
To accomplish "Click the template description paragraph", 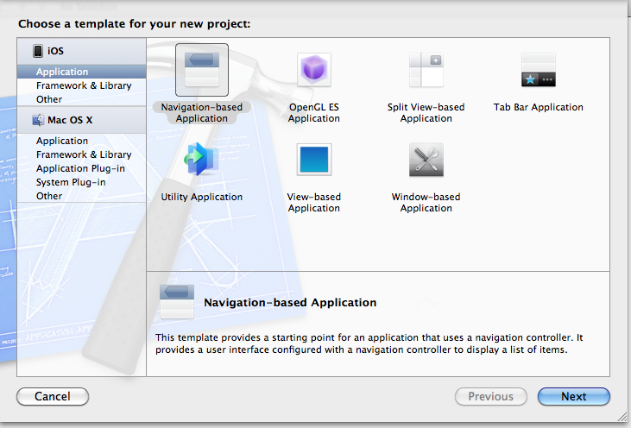I will [369, 343].
